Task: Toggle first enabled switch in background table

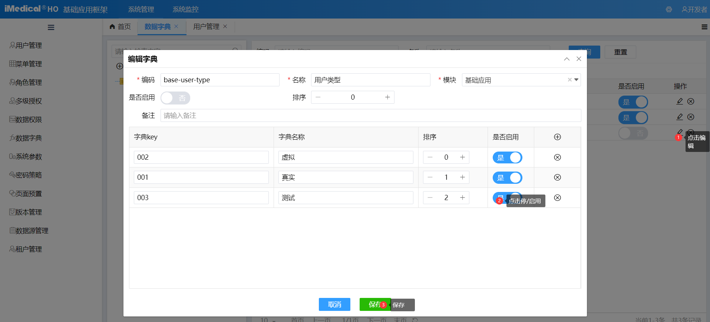Action: coord(633,102)
